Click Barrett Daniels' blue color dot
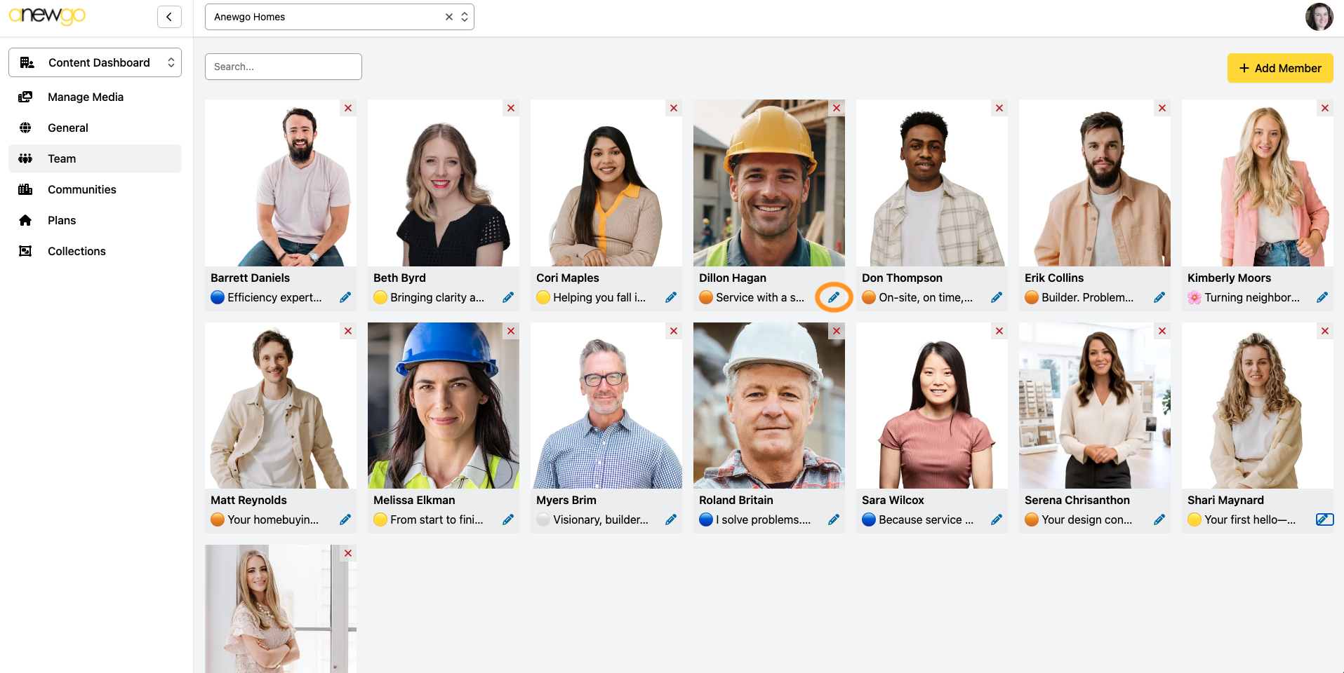The height and width of the screenshot is (673, 1344). (218, 297)
